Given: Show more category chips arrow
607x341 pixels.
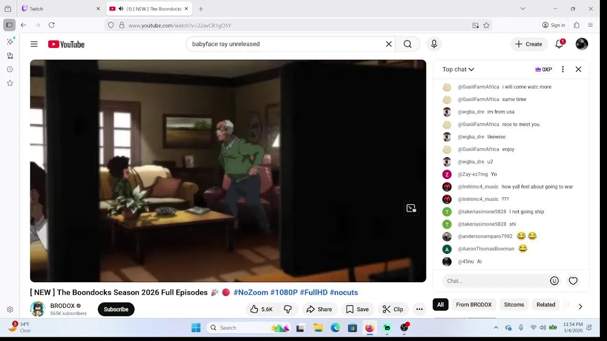Looking at the screenshot, I should point(580,306).
